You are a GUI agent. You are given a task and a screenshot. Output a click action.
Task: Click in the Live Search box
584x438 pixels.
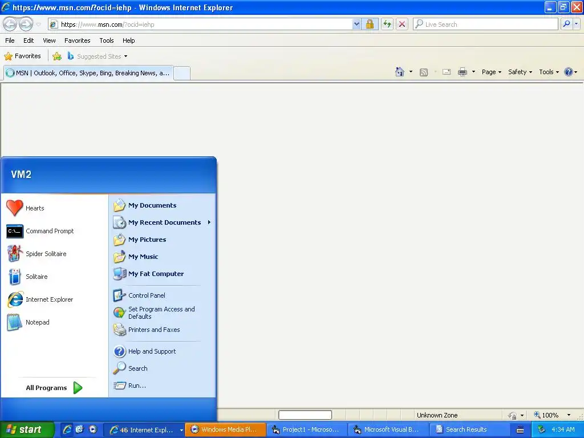(x=485, y=25)
